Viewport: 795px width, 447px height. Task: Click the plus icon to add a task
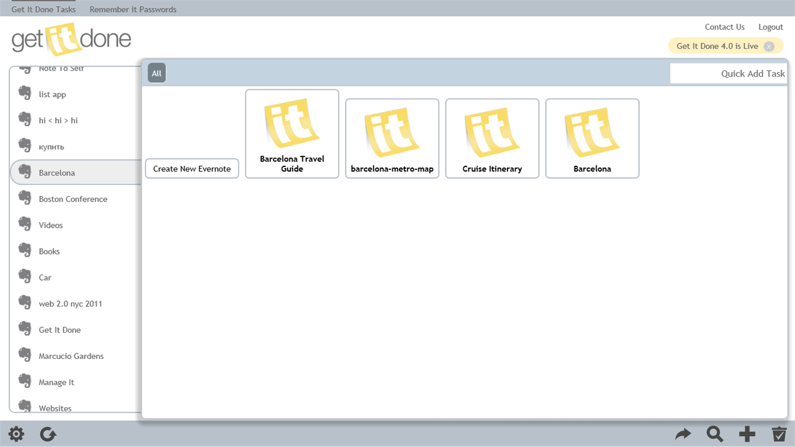(x=747, y=433)
